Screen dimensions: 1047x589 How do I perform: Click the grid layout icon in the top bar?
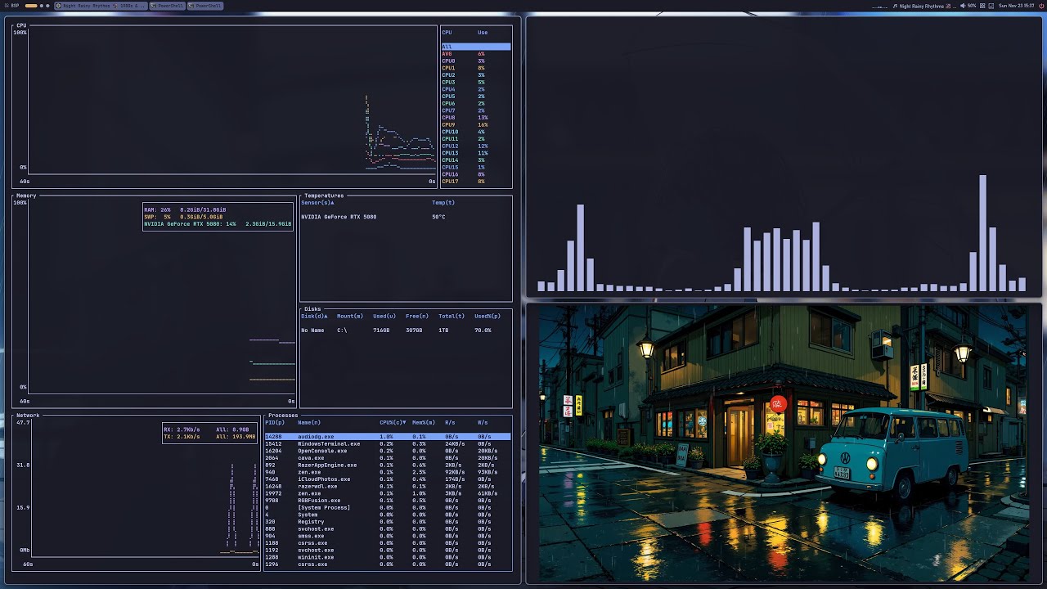pos(982,6)
